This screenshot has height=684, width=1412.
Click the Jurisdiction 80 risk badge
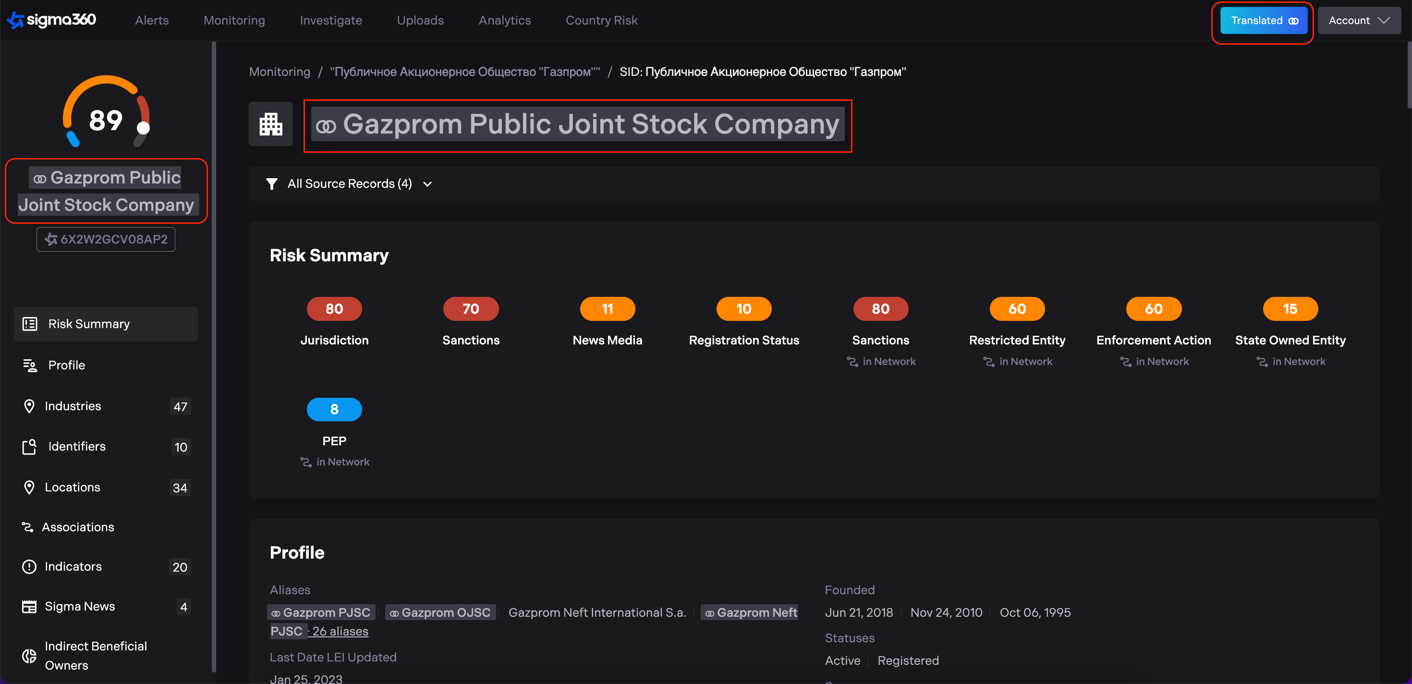pos(334,309)
